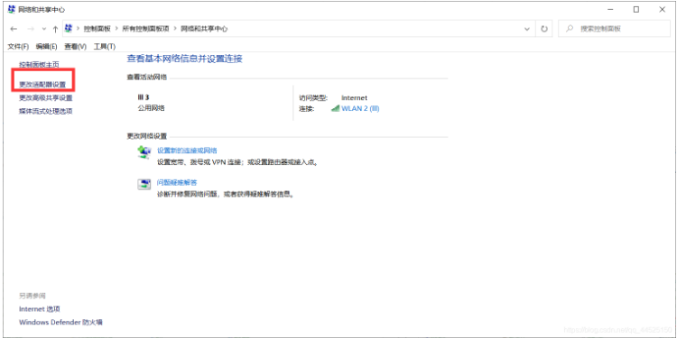This screenshot has height=338, width=677.
Task: Open the Windows Defender 防火墙 link
Action: [60, 322]
